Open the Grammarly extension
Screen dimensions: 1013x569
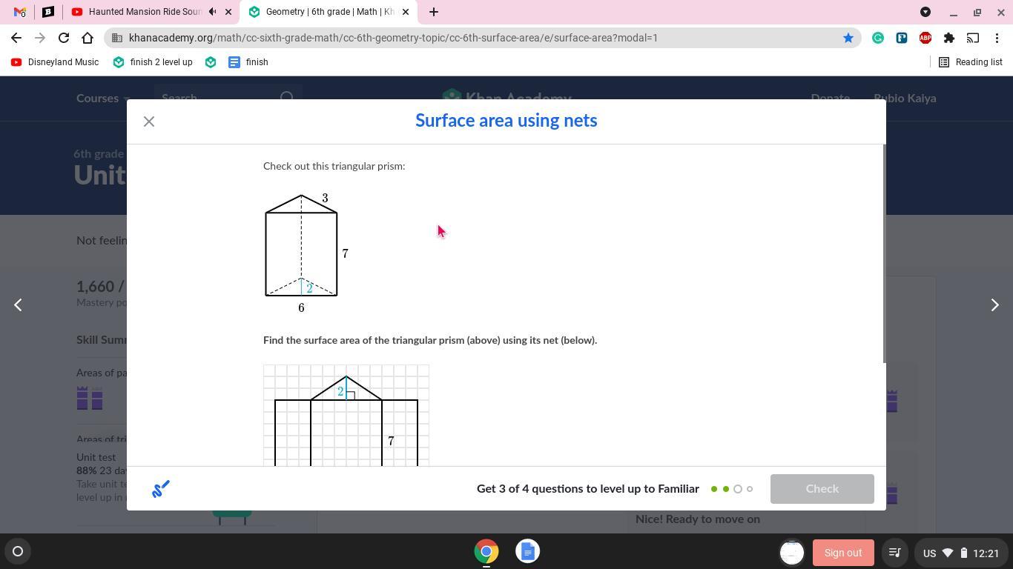click(x=878, y=38)
